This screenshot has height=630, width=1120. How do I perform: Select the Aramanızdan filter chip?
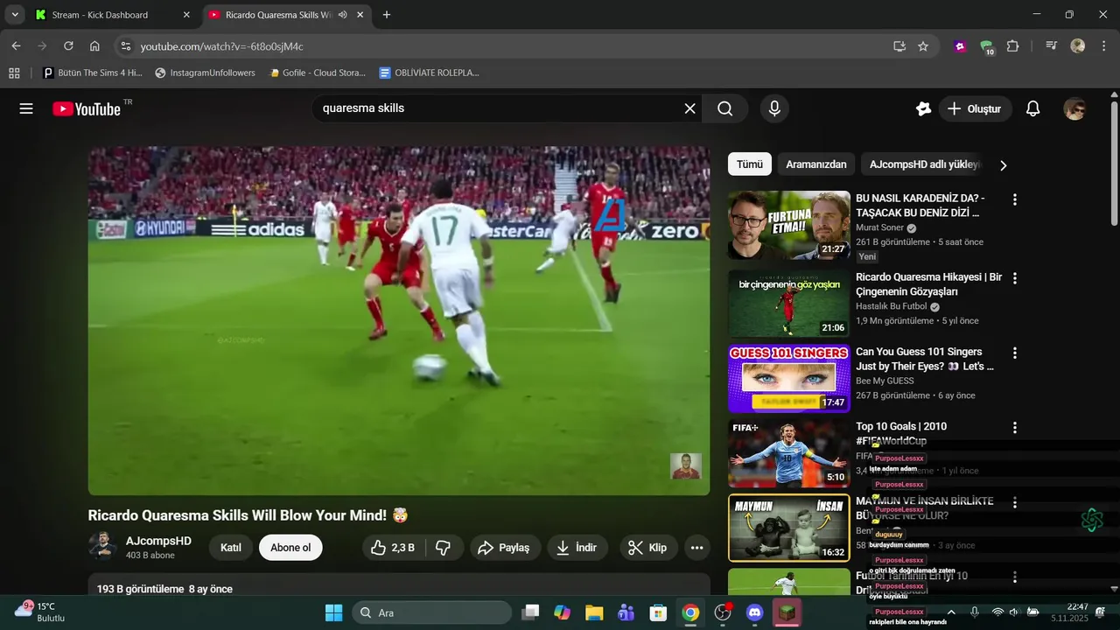[816, 164]
